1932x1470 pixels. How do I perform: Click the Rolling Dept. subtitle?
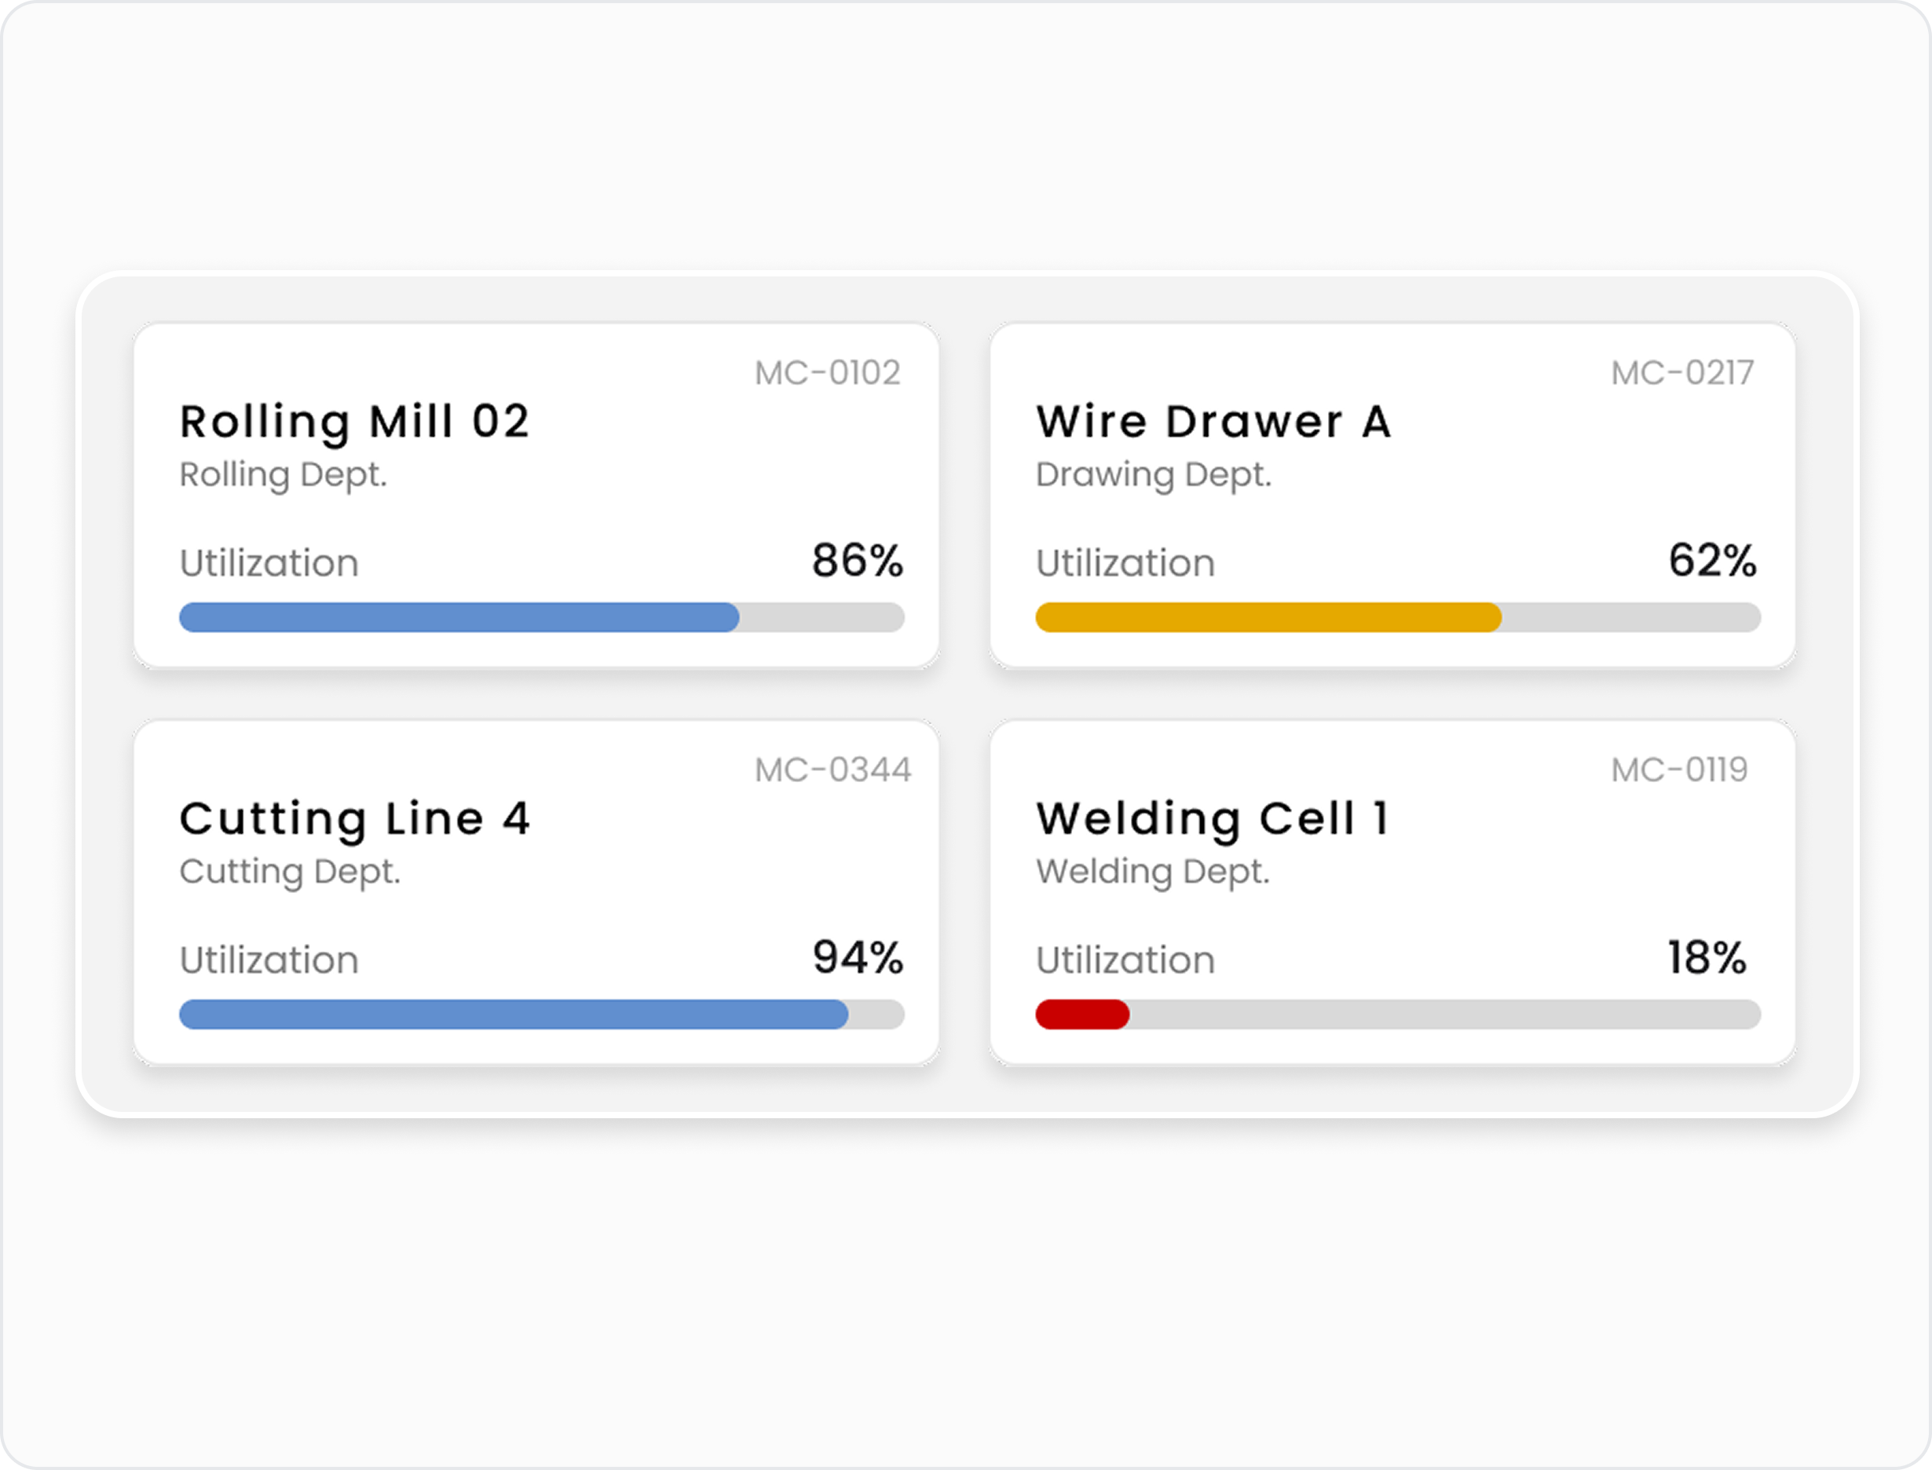283,475
